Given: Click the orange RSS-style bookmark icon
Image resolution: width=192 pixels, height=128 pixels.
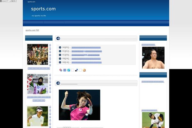Looking at the screenshot, I should click(84, 70).
